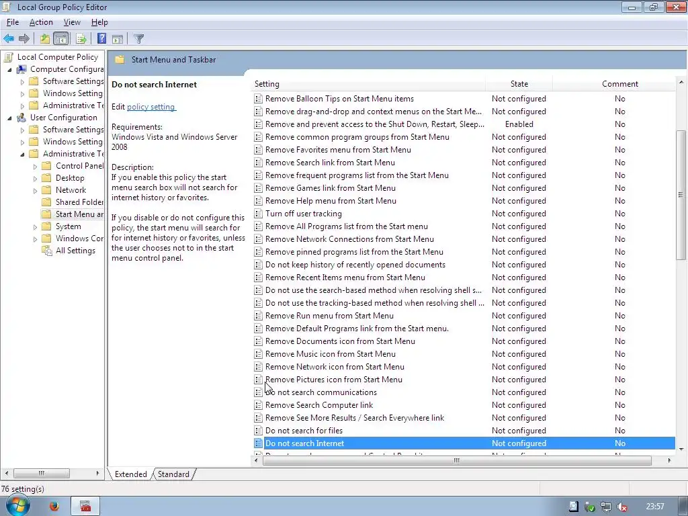Open the View menu
Viewport: 688px width, 516px height.
coord(72,22)
